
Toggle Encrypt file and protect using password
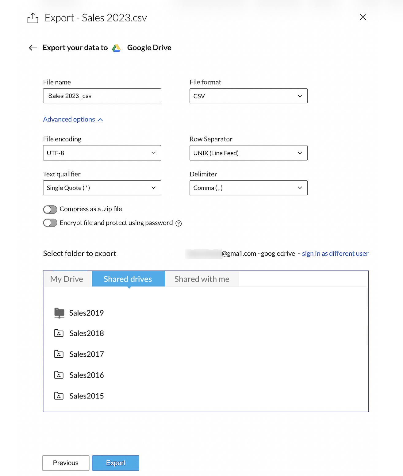[x=50, y=223]
